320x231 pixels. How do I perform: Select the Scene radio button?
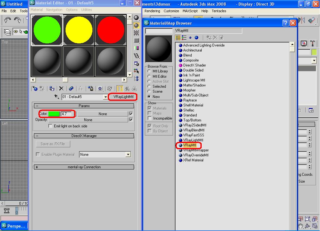tap(149, 91)
